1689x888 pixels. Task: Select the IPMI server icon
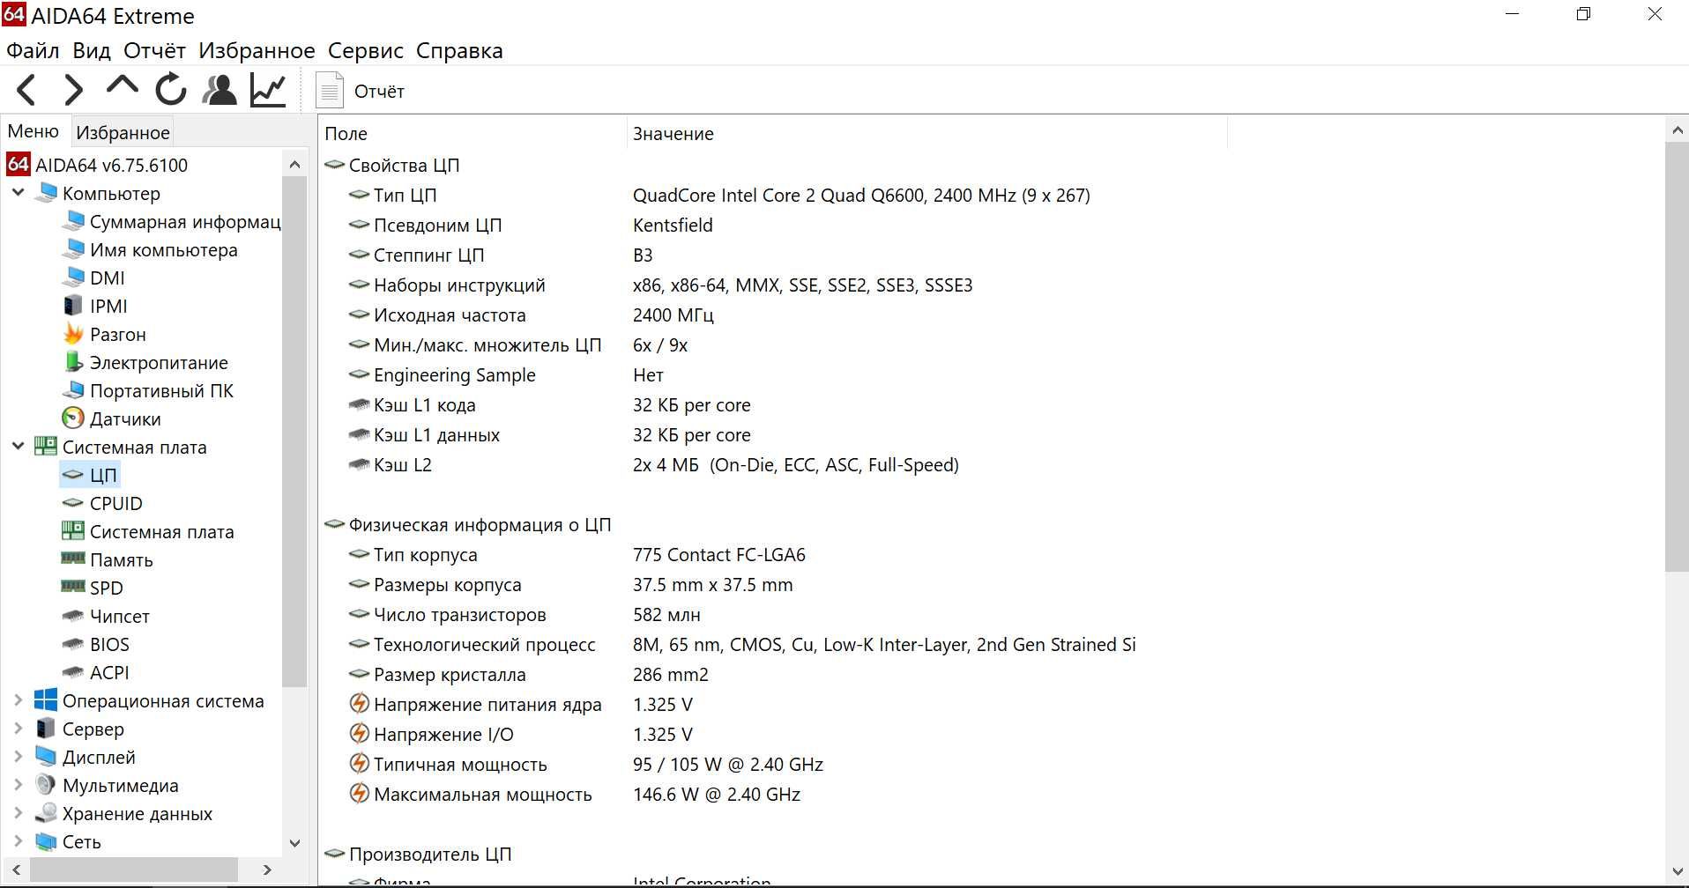[73, 306]
